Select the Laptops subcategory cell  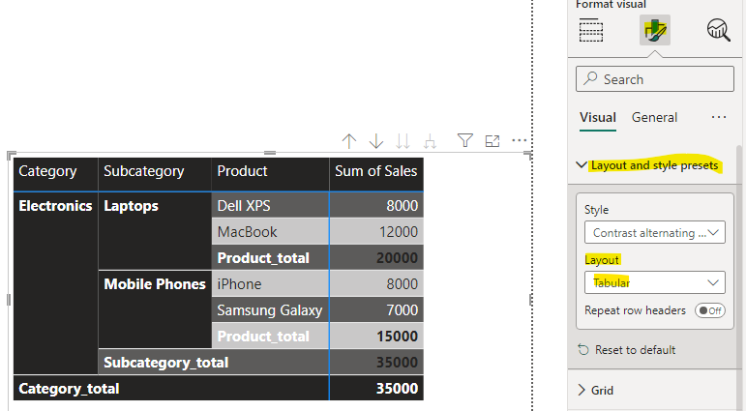tap(155, 231)
